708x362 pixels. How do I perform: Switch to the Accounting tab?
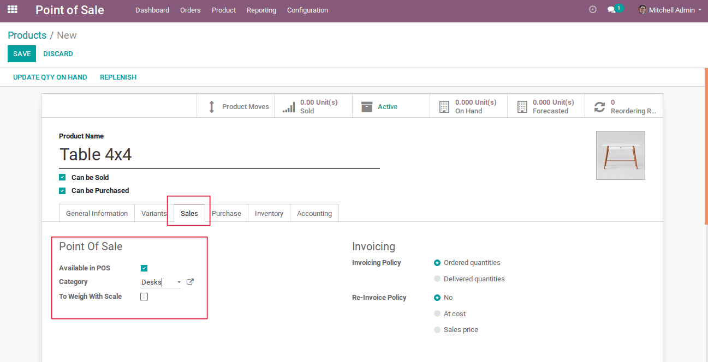coord(314,213)
